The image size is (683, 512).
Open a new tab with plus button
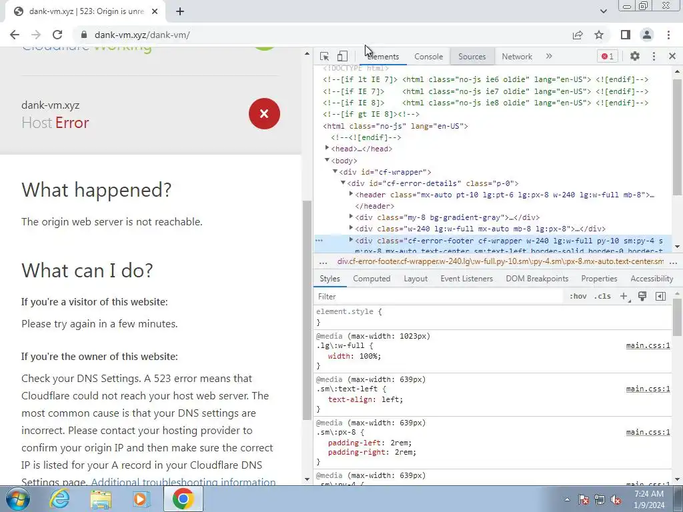pyautogui.click(x=180, y=11)
